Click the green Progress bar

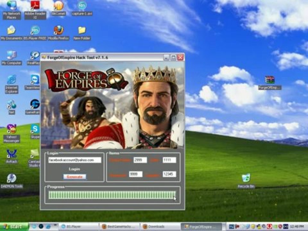point(112,195)
